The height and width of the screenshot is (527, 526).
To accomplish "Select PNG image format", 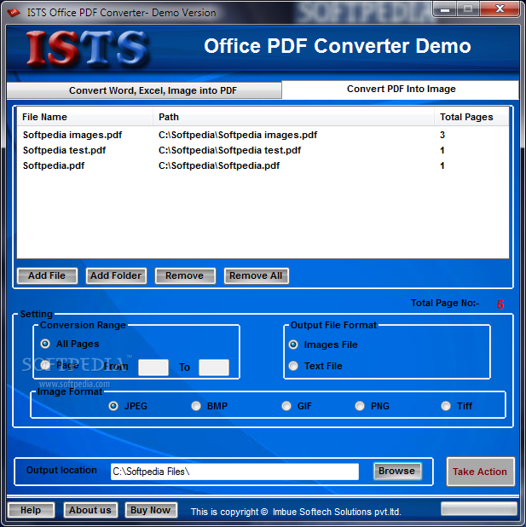I will 360,406.
